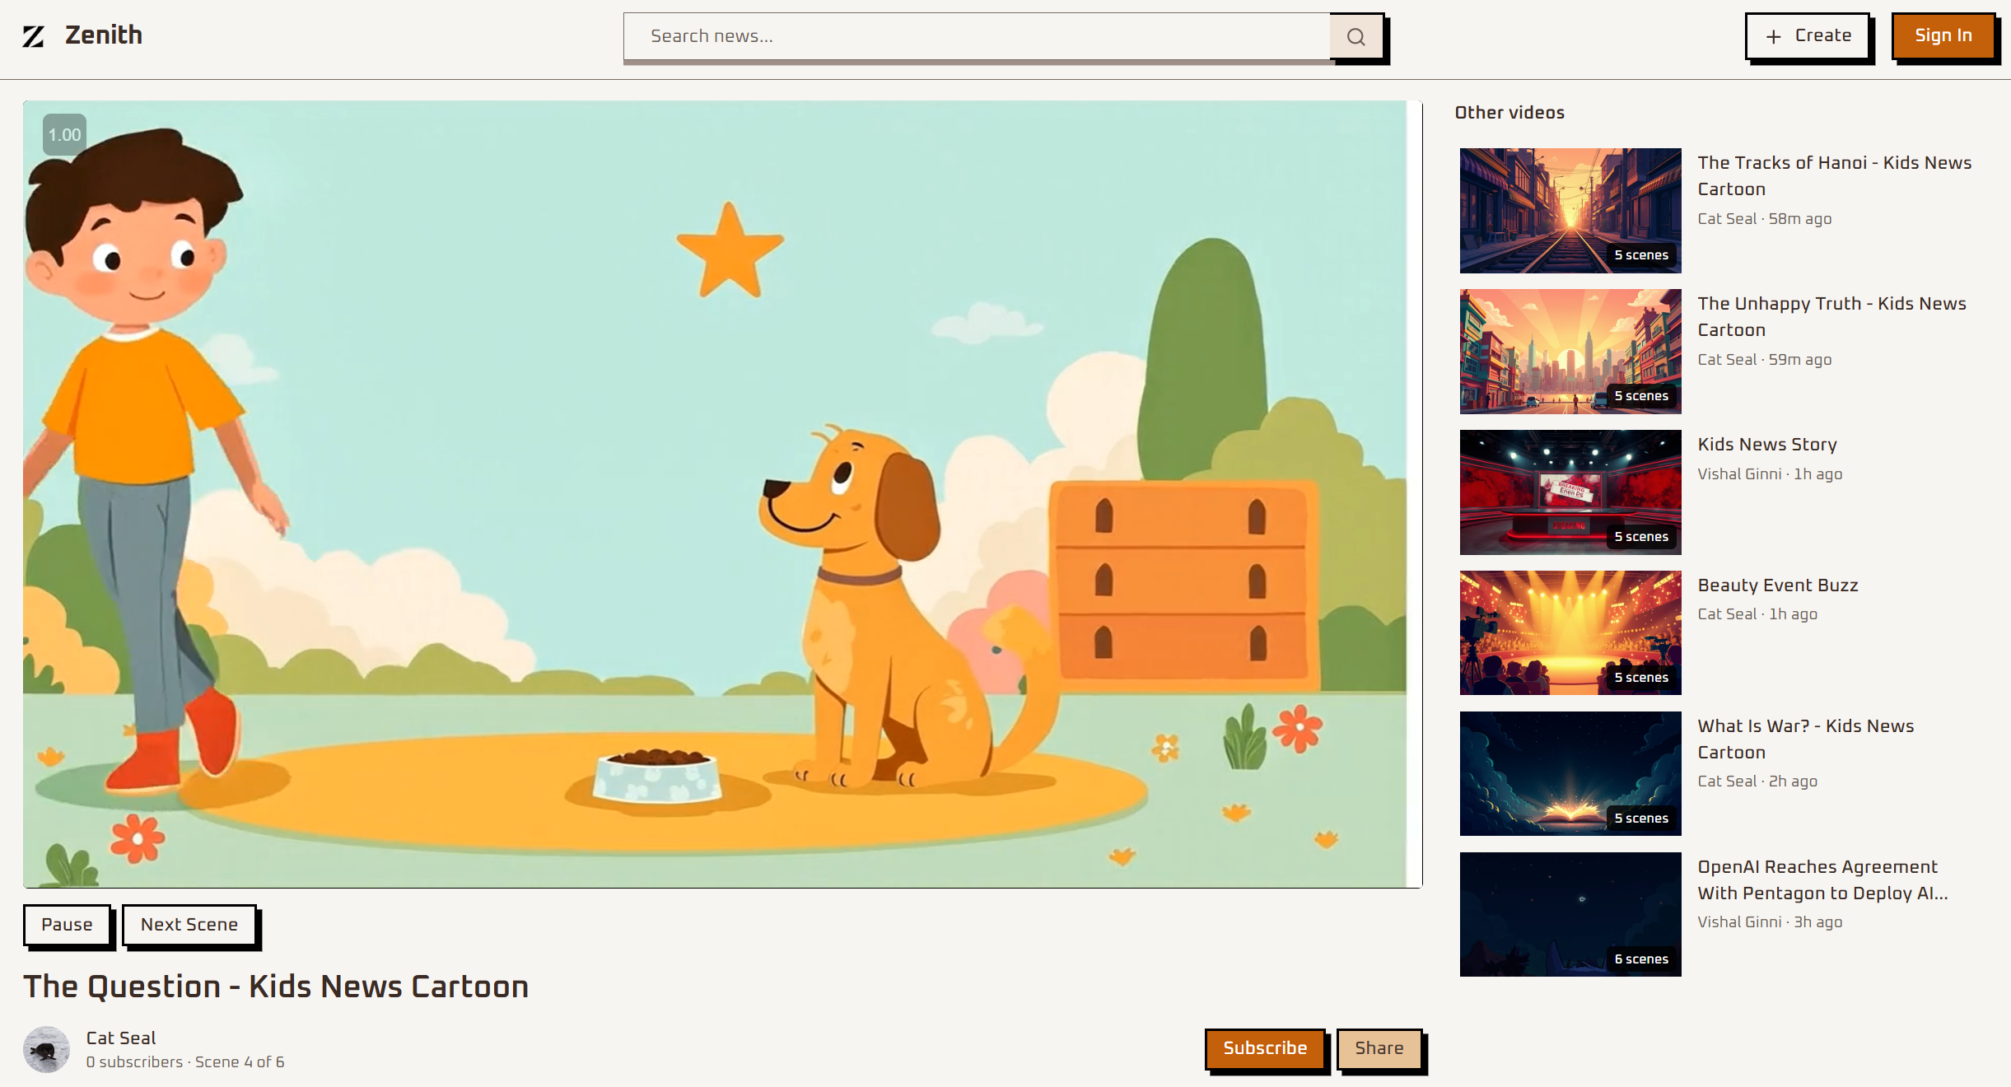2011x1087 pixels.
Task: Share this video
Action: tap(1379, 1048)
